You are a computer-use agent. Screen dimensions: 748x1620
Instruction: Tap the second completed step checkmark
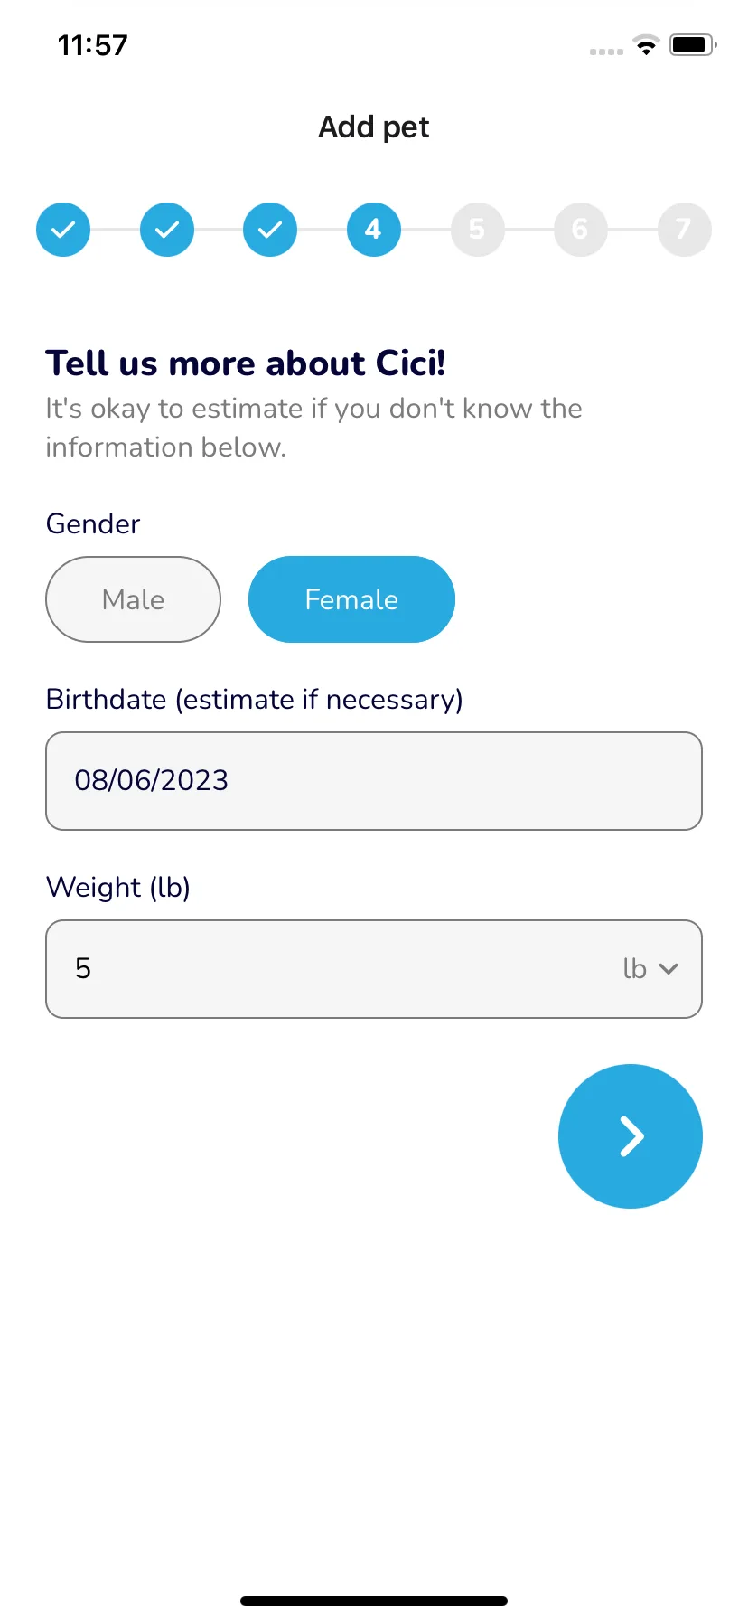click(x=167, y=230)
